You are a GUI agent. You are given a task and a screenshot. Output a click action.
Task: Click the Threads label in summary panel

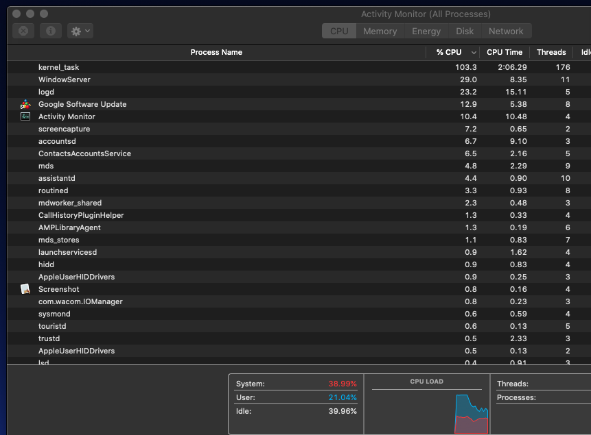513,384
